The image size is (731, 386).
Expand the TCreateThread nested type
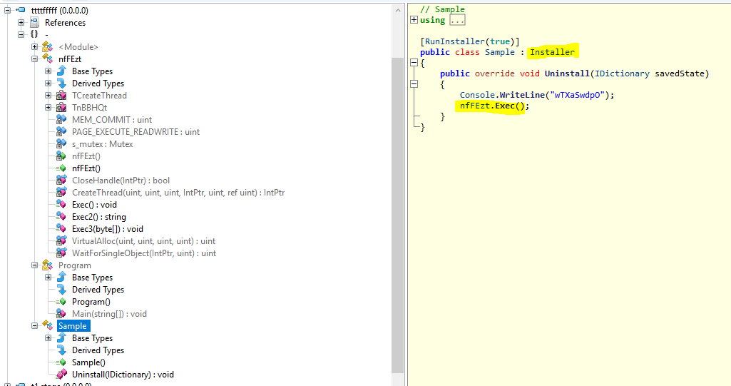[48, 95]
